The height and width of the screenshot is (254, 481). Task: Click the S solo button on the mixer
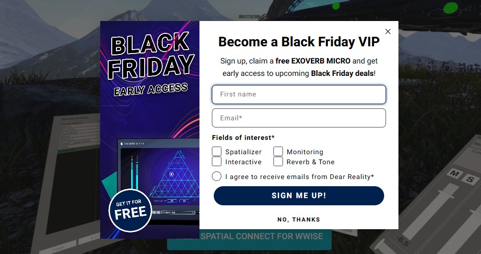click(471, 179)
